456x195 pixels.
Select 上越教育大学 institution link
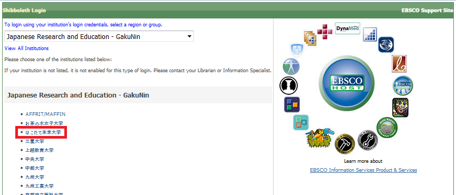(x=40, y=150)
